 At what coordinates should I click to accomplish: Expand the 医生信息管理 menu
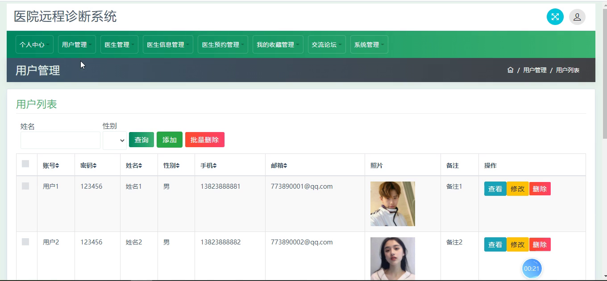pos(168,45)
